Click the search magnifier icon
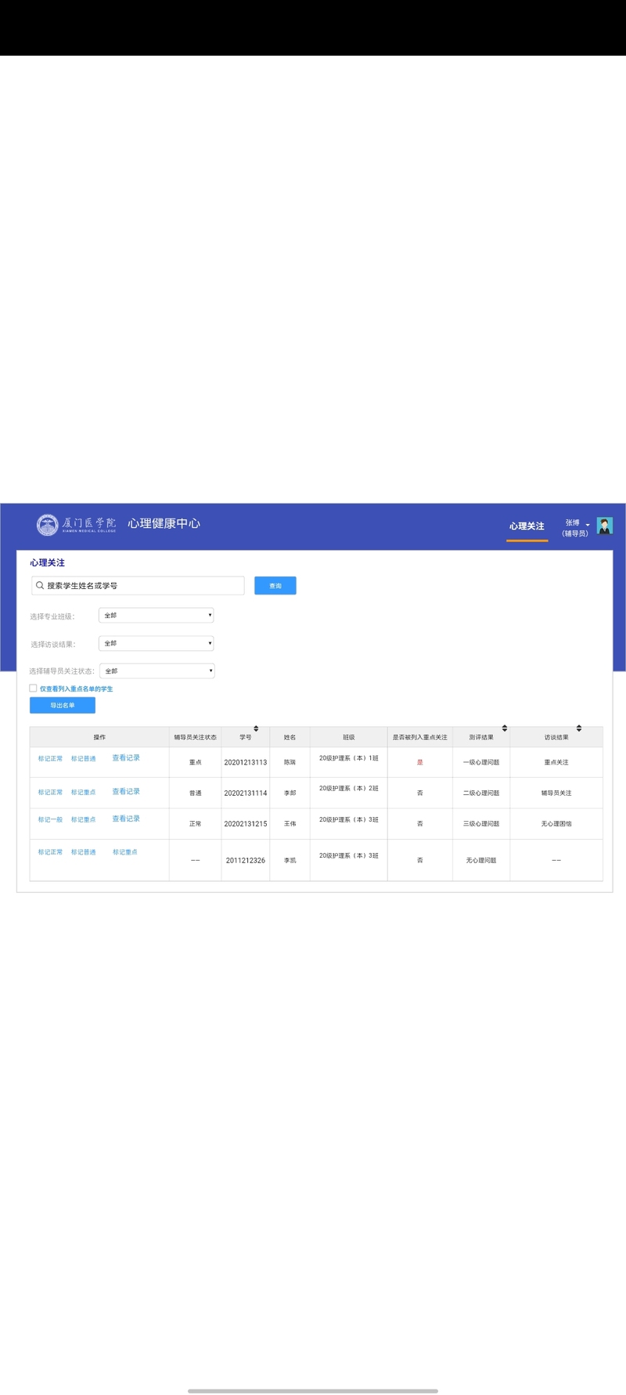Screen dimensions: 626x1395 click(x=39, y=585)
